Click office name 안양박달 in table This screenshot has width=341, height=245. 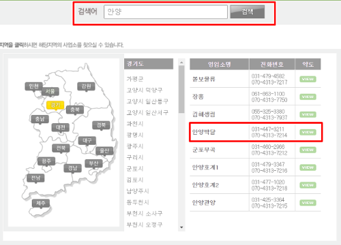(x=204, y=132)
